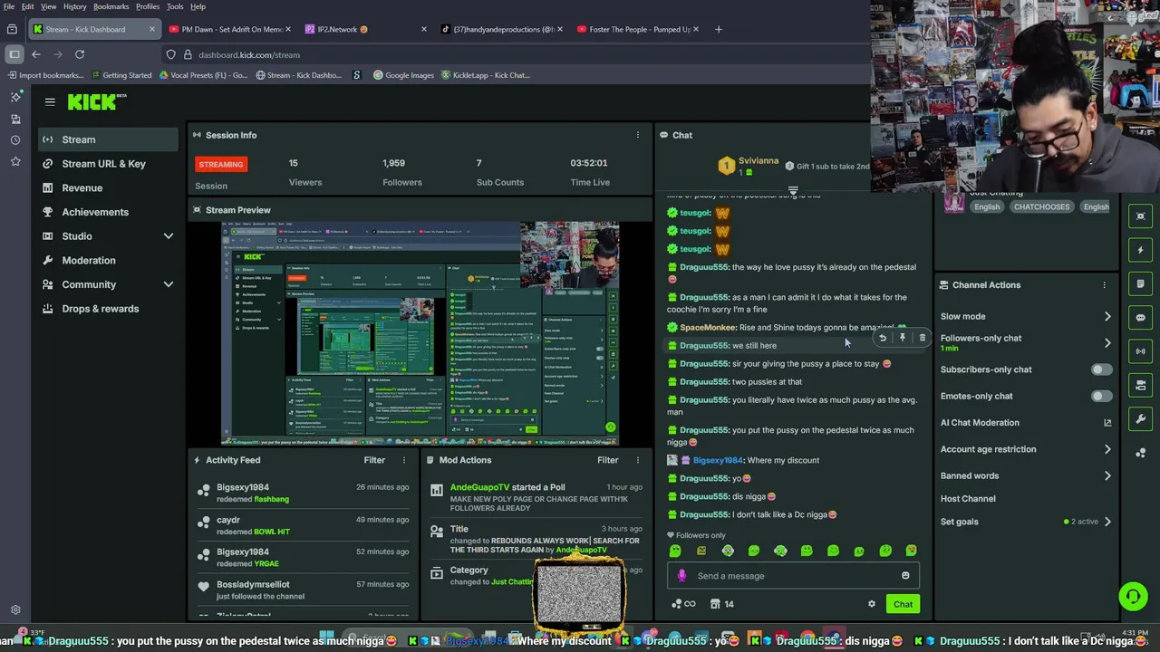Click the camera icon in right sidebar

(1141, 385)
